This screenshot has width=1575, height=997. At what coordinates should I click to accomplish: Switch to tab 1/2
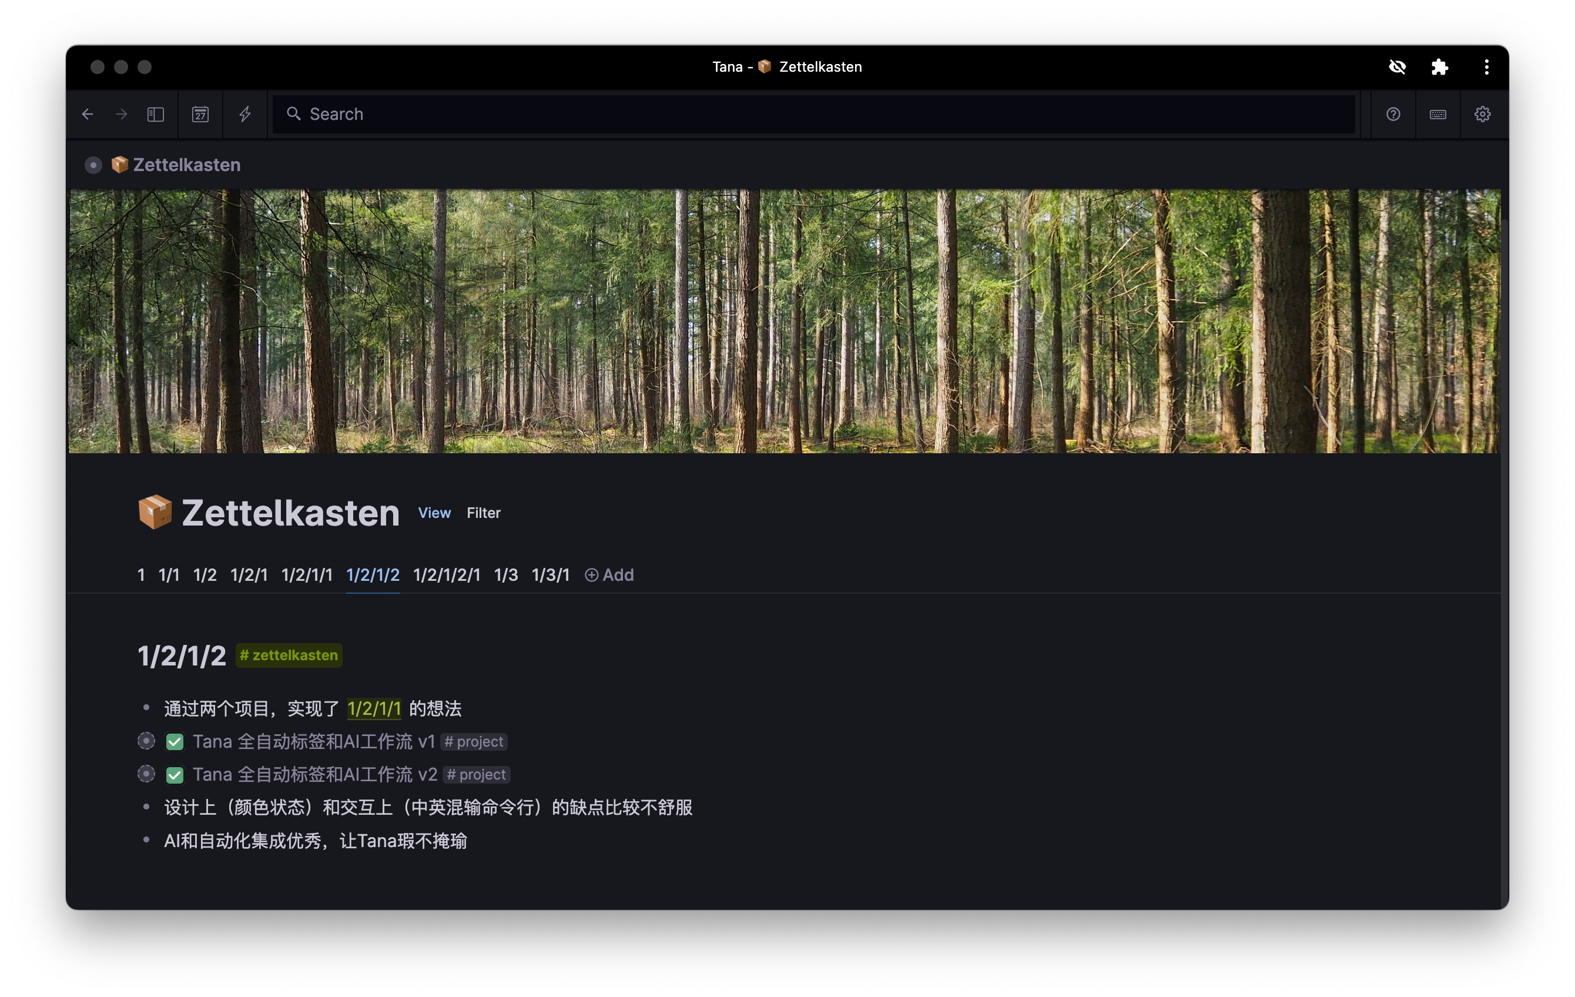pos(205,575)
